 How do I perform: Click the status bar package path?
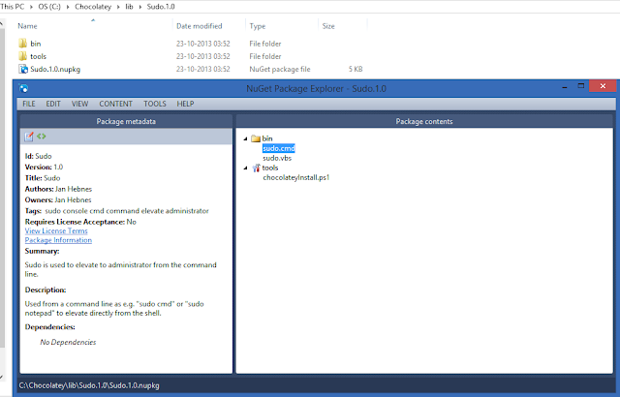[89, 385]
